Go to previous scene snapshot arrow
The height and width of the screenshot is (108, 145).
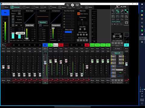coord(112,24)
